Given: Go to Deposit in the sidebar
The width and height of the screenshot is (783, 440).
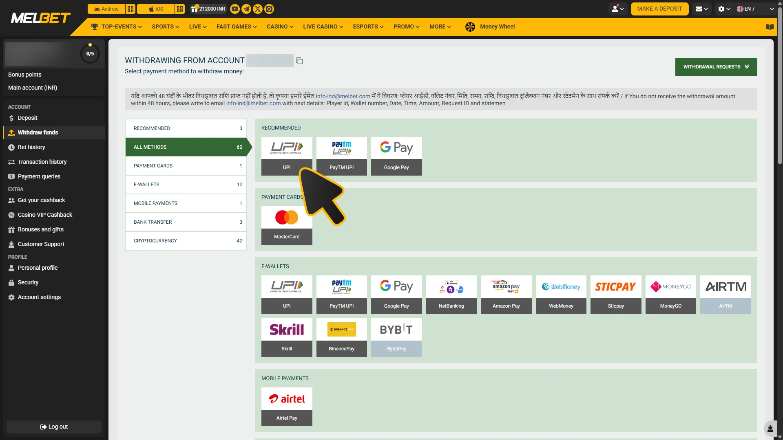Looking at the screenshot, I should coord(54,118).
